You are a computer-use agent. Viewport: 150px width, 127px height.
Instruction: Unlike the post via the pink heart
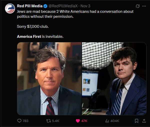[78, 121]
